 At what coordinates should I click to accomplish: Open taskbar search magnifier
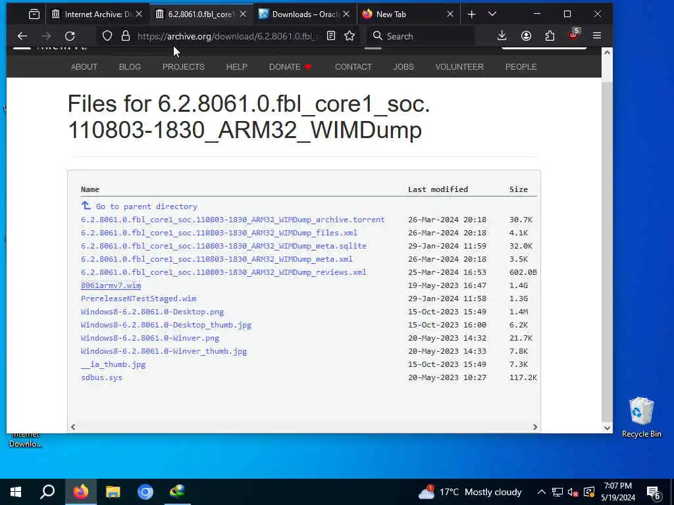click(x=47, y=492)
